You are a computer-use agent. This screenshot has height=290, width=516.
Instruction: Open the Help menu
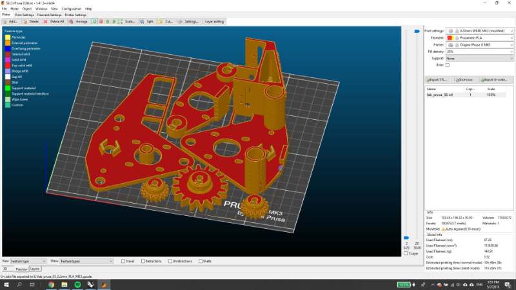pyautogui.click(x=88, y=9)
